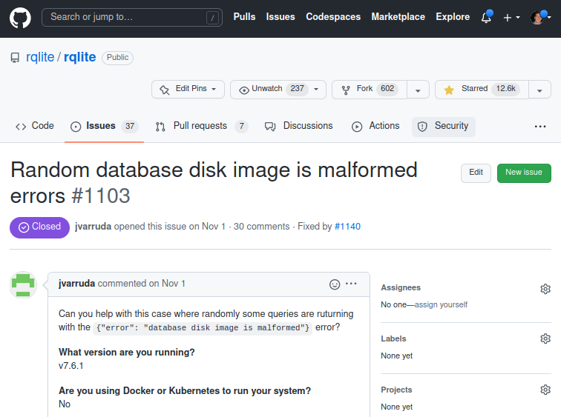Click the Labels heading
The width and height of the screenshot is (561, 417).
point(393,338)
